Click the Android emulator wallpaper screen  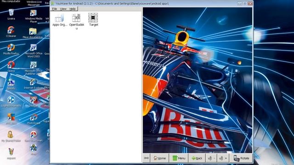pos(198,80)
